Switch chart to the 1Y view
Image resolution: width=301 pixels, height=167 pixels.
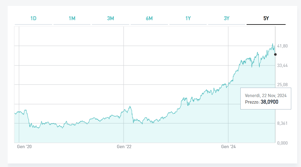point(188,18)
